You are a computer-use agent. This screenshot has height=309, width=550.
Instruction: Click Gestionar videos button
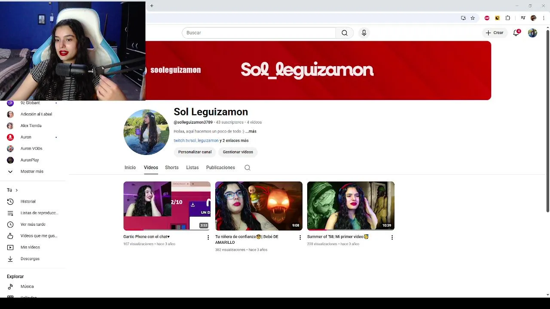point(238,152)
